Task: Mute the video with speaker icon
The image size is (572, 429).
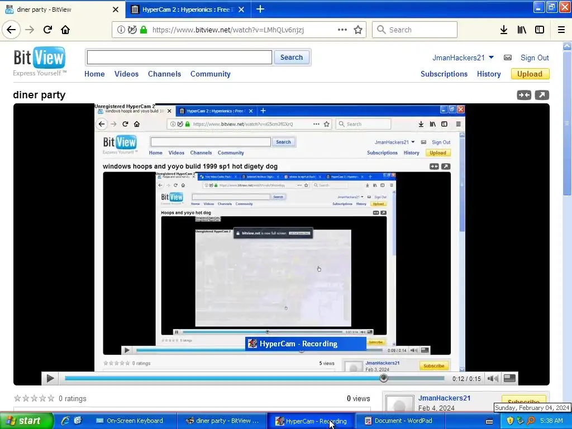Action: [493, 379]
